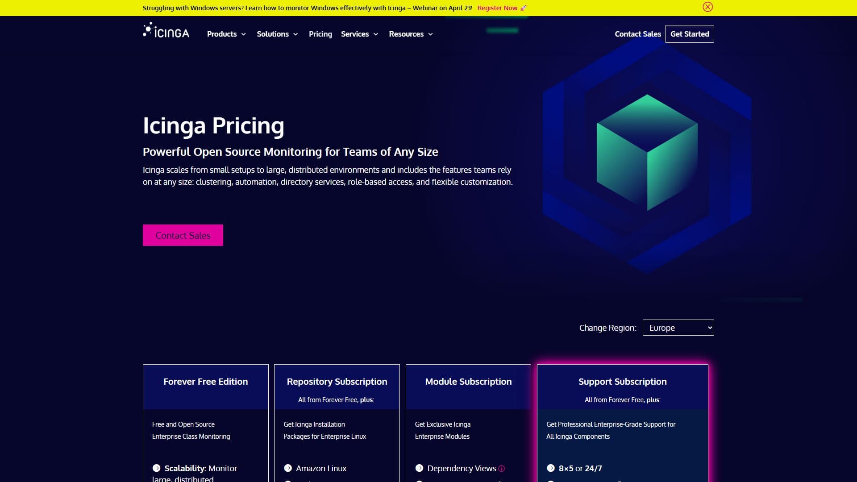Click the 'Scalability: Monitor' list entry
The image size is (857, 482).
coord(201,468)
